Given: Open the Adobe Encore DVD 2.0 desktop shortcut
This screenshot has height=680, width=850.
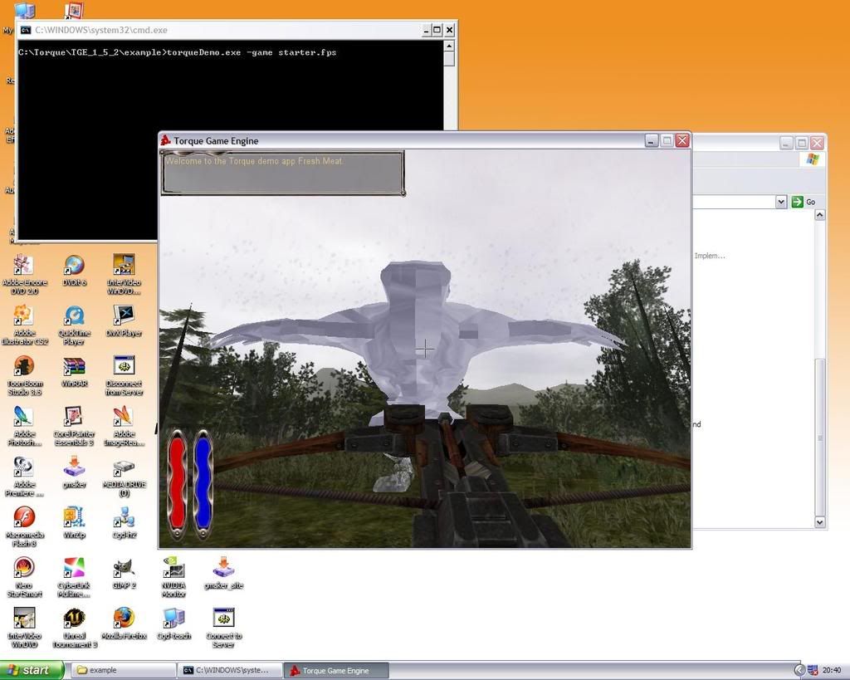Looking at the screenshot, I should click(24, 274).
